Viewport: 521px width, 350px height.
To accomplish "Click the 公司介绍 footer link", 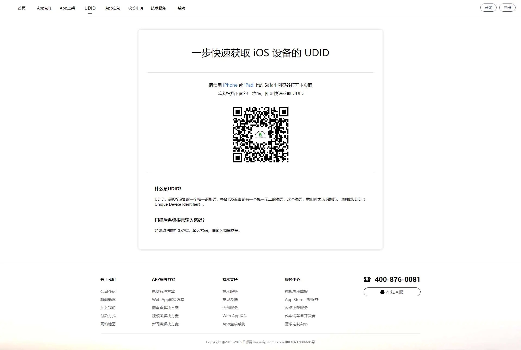I will (107, 292).
